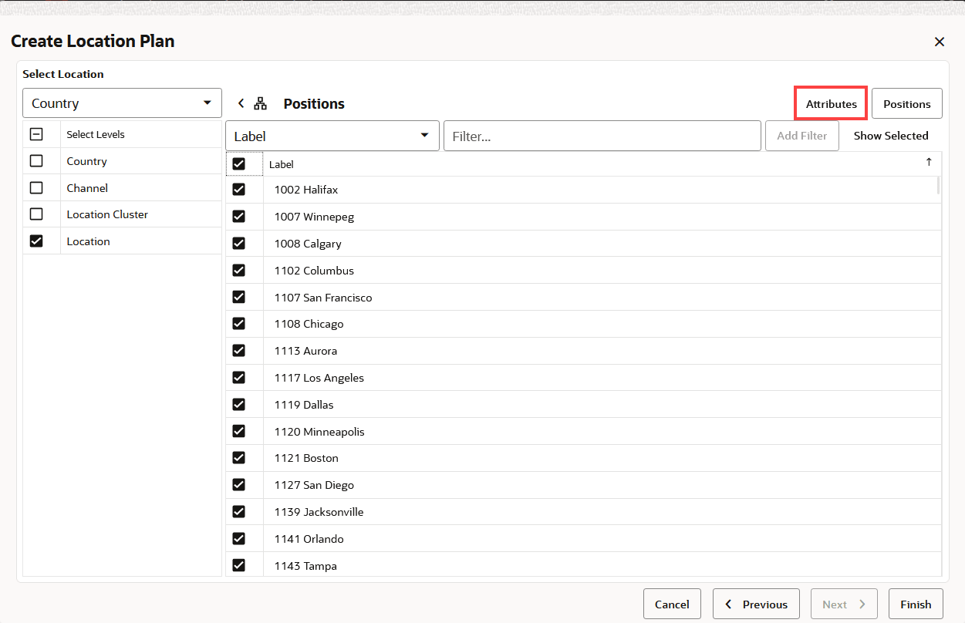The width and height of the screenshot is (965, 623).
Task: Check the Location Cluster checkbox
Action: pyautogui.click(x=36, y=214)
